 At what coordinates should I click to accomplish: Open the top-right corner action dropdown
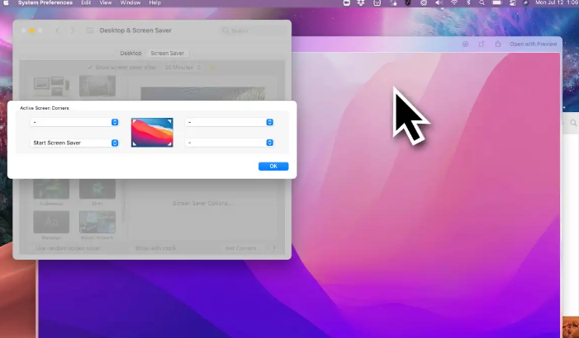230,122
